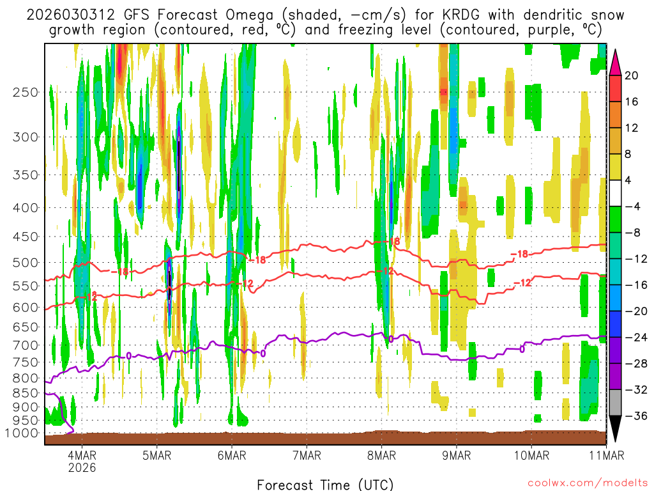Click the 7MAR axis label
The height and width of the screenshot is (491, 654).
point(307,455)
